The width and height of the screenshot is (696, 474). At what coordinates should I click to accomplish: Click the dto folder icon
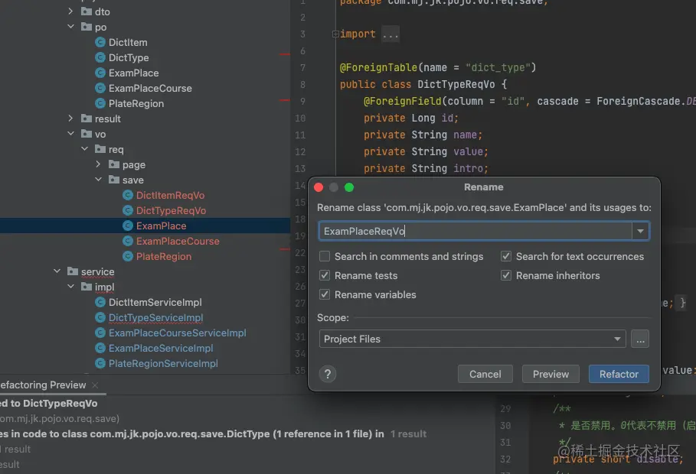[x=87, y=11]
